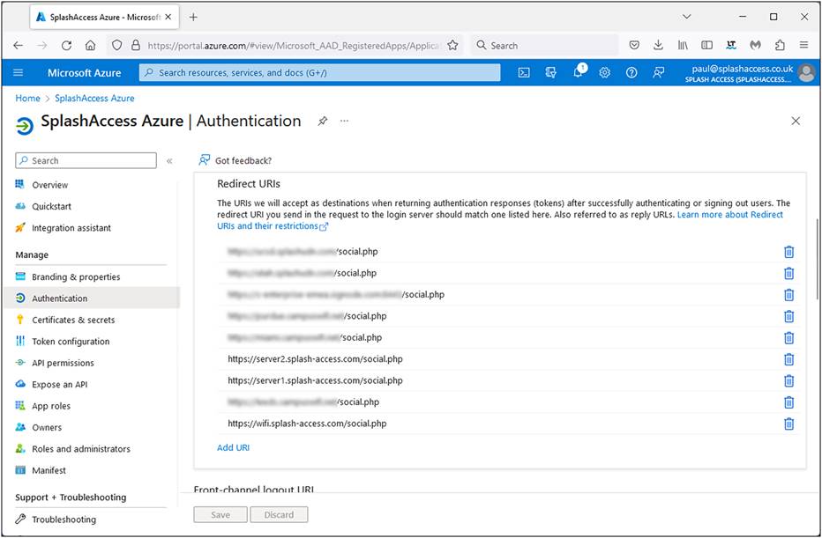
Task: View Azure notifications bell
Action: pos(579,73)
